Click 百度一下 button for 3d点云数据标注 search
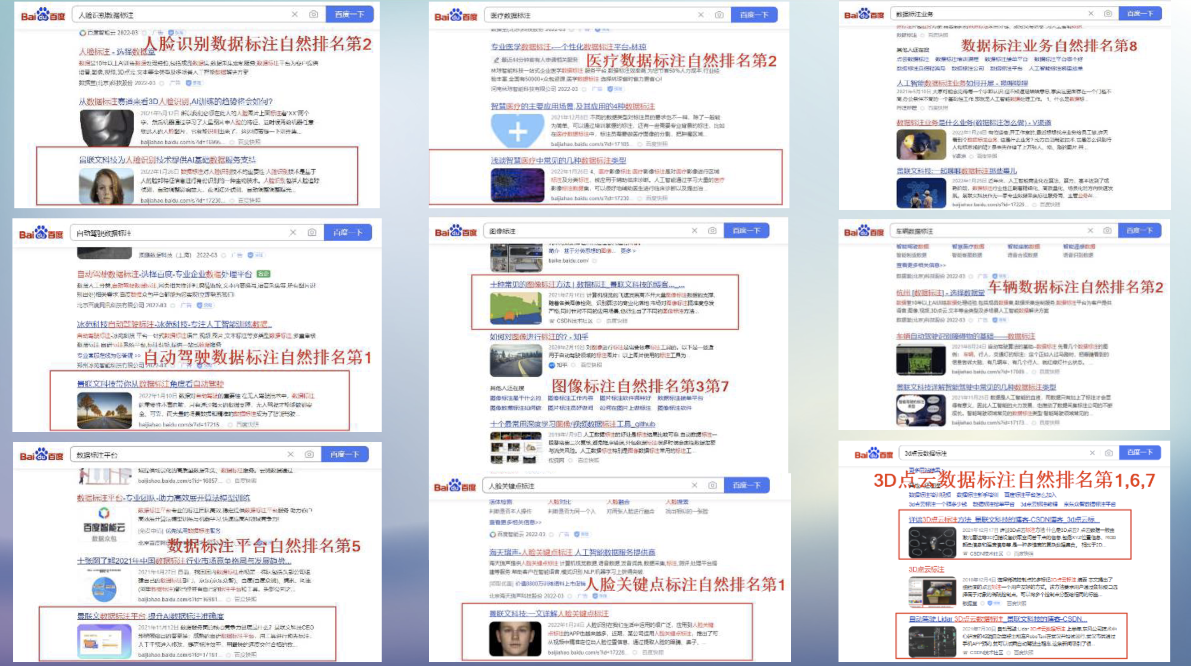Image resolution: width=1191 pixels, height=666 pixels. click(x=1140, y=452)
